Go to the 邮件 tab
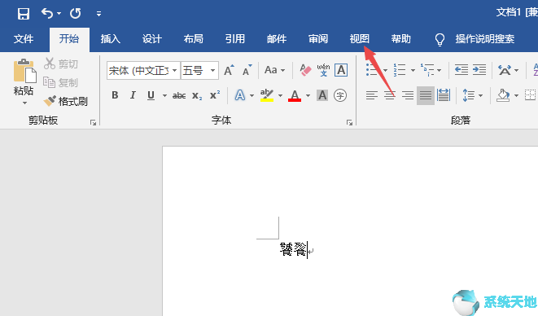The image size is (538, 316). [x=277, y=39]
